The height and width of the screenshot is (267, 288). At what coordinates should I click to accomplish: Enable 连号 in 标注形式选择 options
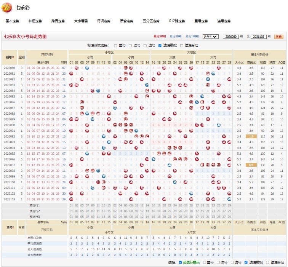click(130, 46)
